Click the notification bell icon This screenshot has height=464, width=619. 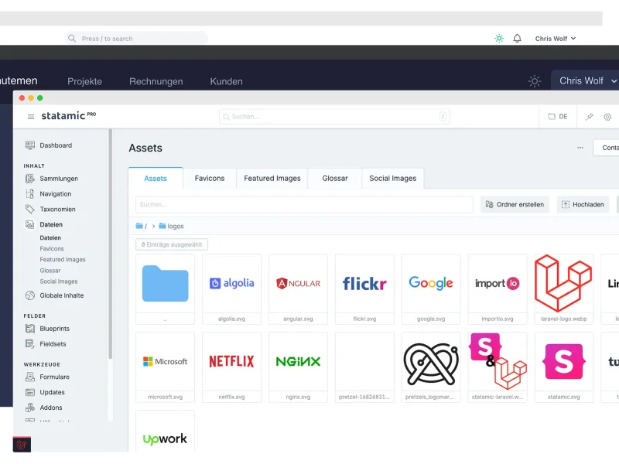[518, 38]
